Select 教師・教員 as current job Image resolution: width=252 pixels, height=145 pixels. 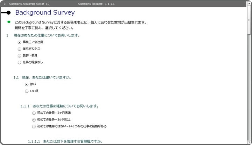click(x=20, y=56)
